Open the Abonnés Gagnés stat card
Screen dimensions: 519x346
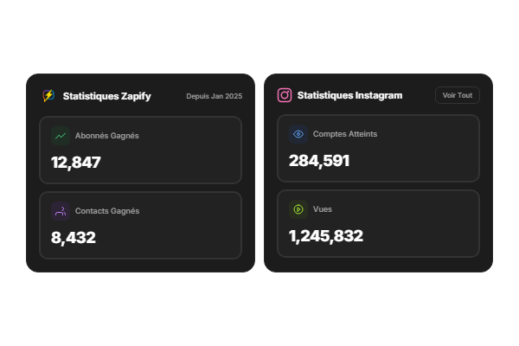point(140,150)
